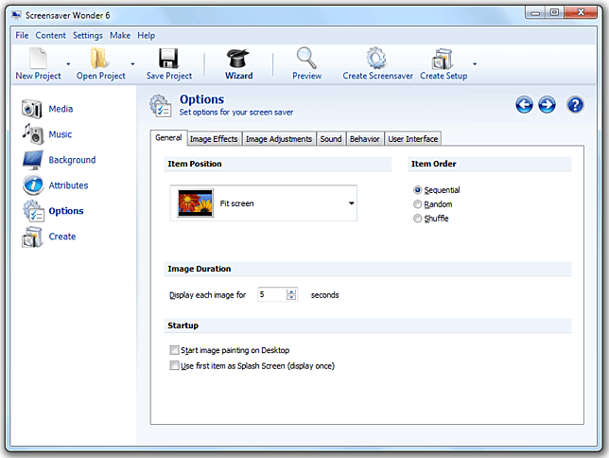Switch to the Sound tab
This screenshot has height=458, width=609.
331,139
